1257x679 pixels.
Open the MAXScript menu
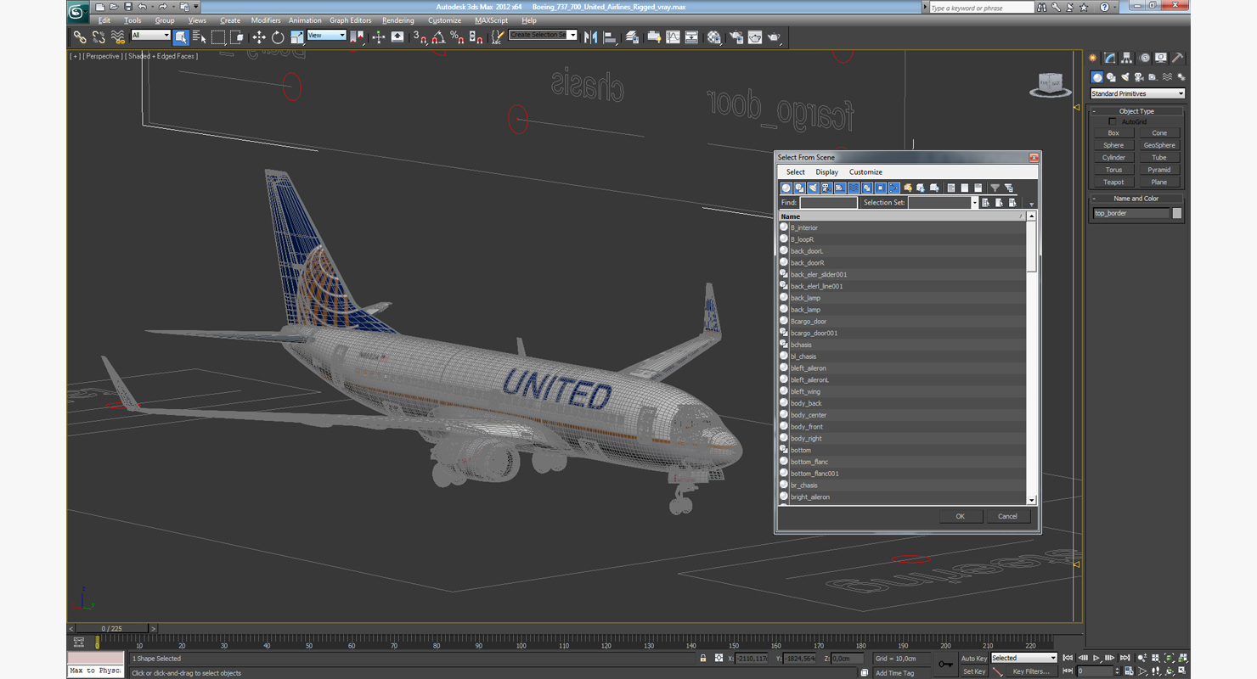click(491, 20)
